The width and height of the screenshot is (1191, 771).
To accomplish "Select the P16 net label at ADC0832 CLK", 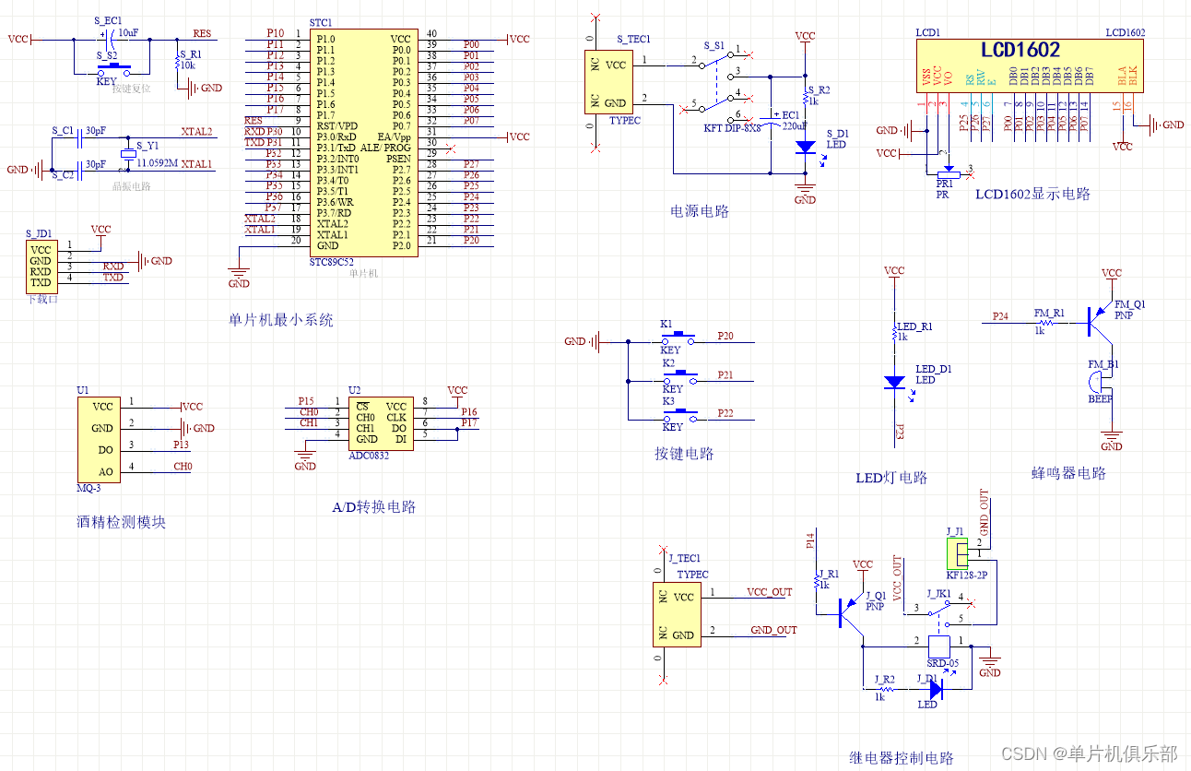I will (x=470, y=412).
